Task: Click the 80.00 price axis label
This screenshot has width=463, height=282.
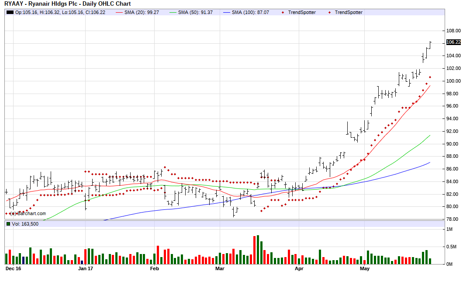Action: 453,207
